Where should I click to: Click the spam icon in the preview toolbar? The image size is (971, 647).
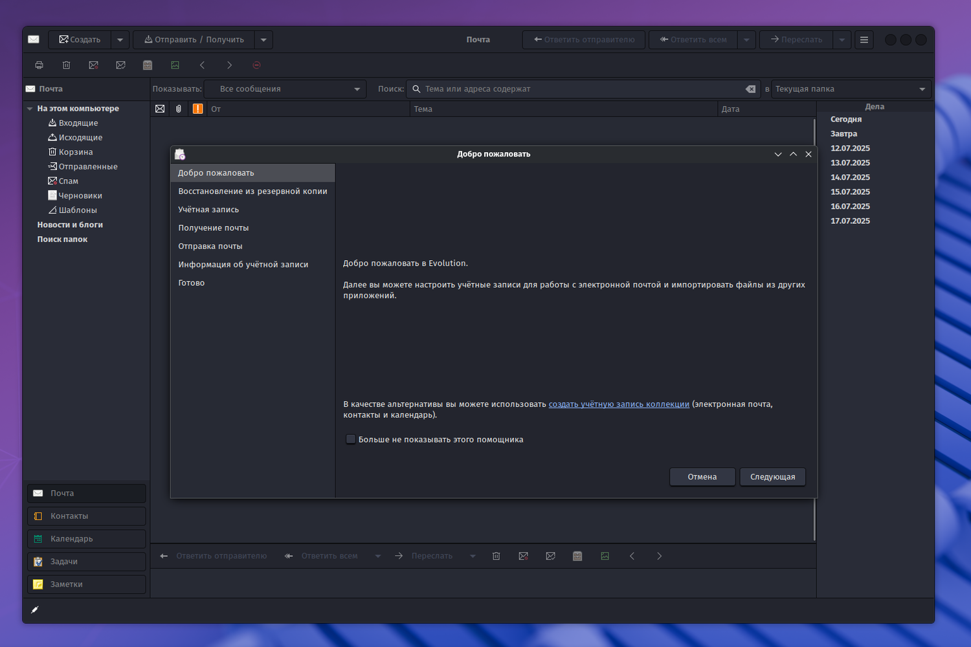tap(523, 556)
